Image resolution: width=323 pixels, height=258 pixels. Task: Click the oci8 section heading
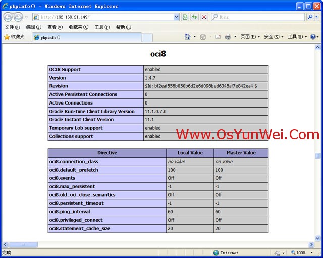click(x=158, y=54)
